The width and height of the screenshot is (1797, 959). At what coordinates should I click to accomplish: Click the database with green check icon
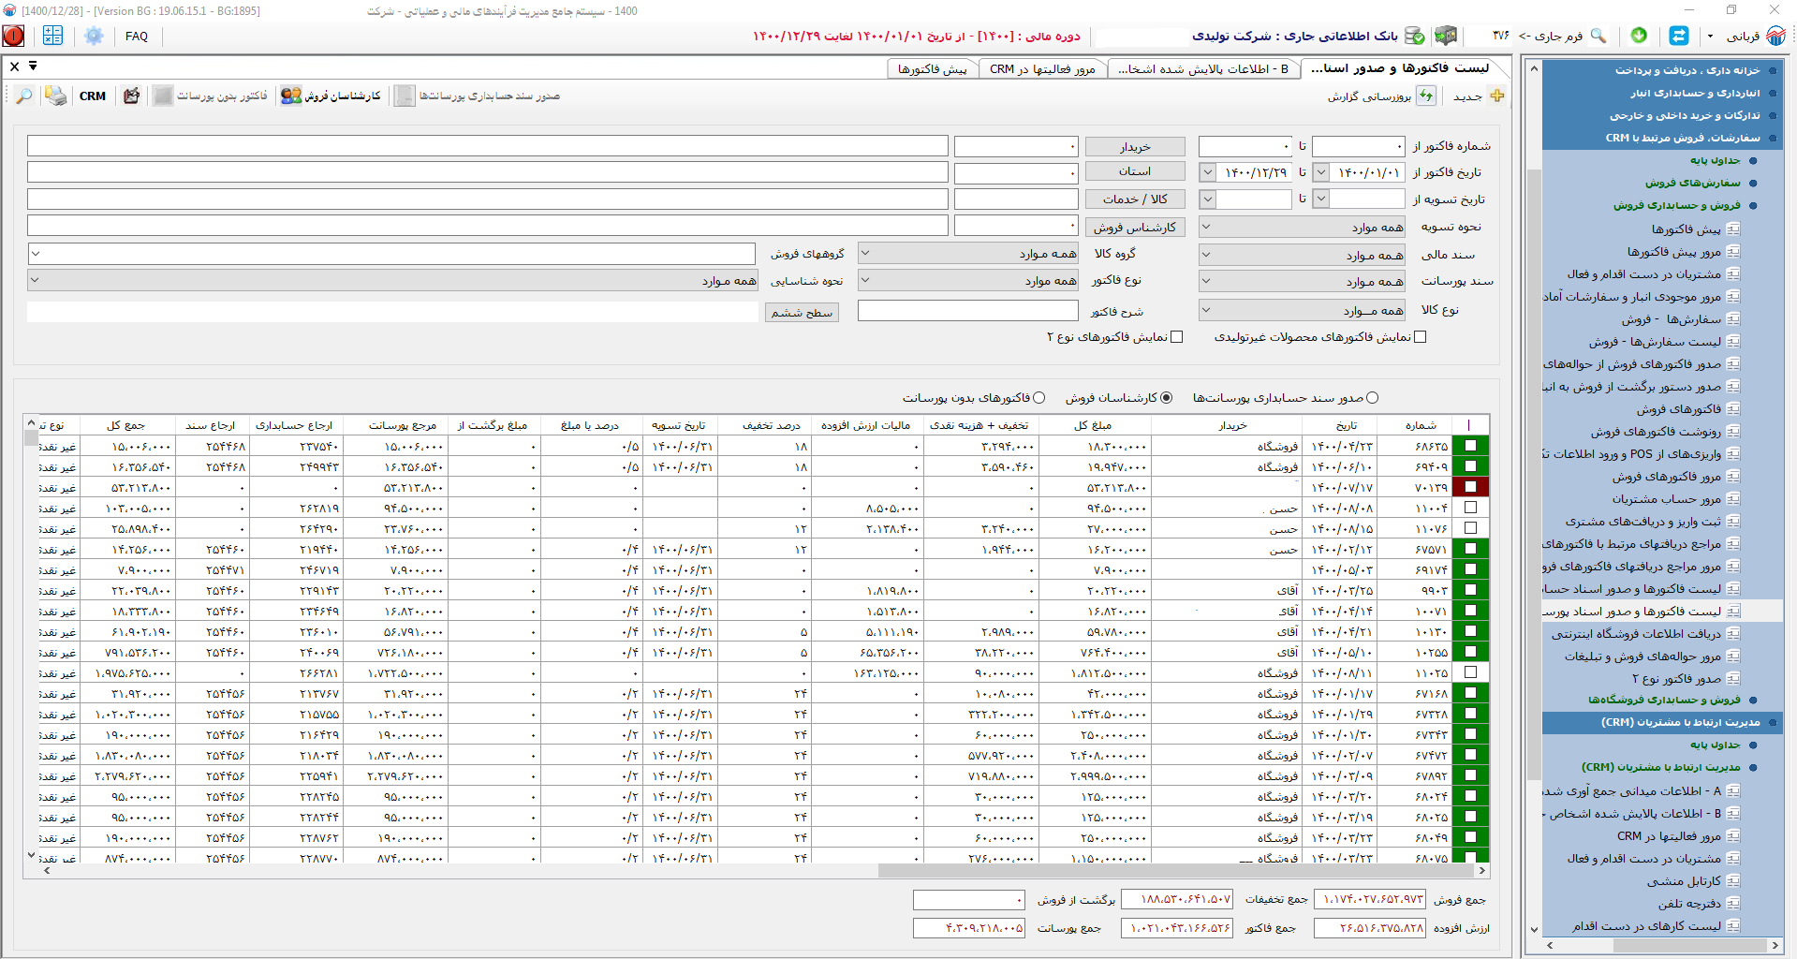(x=1415, y=36)
